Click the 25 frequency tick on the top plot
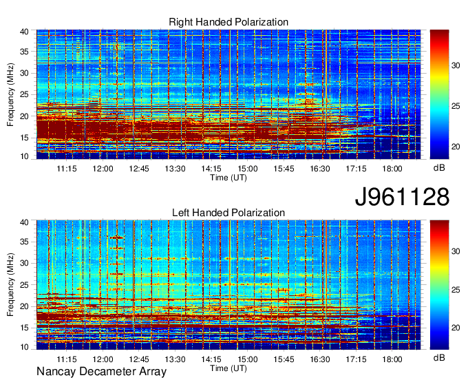This screenshot has height=380, width=468. point(24,94)
